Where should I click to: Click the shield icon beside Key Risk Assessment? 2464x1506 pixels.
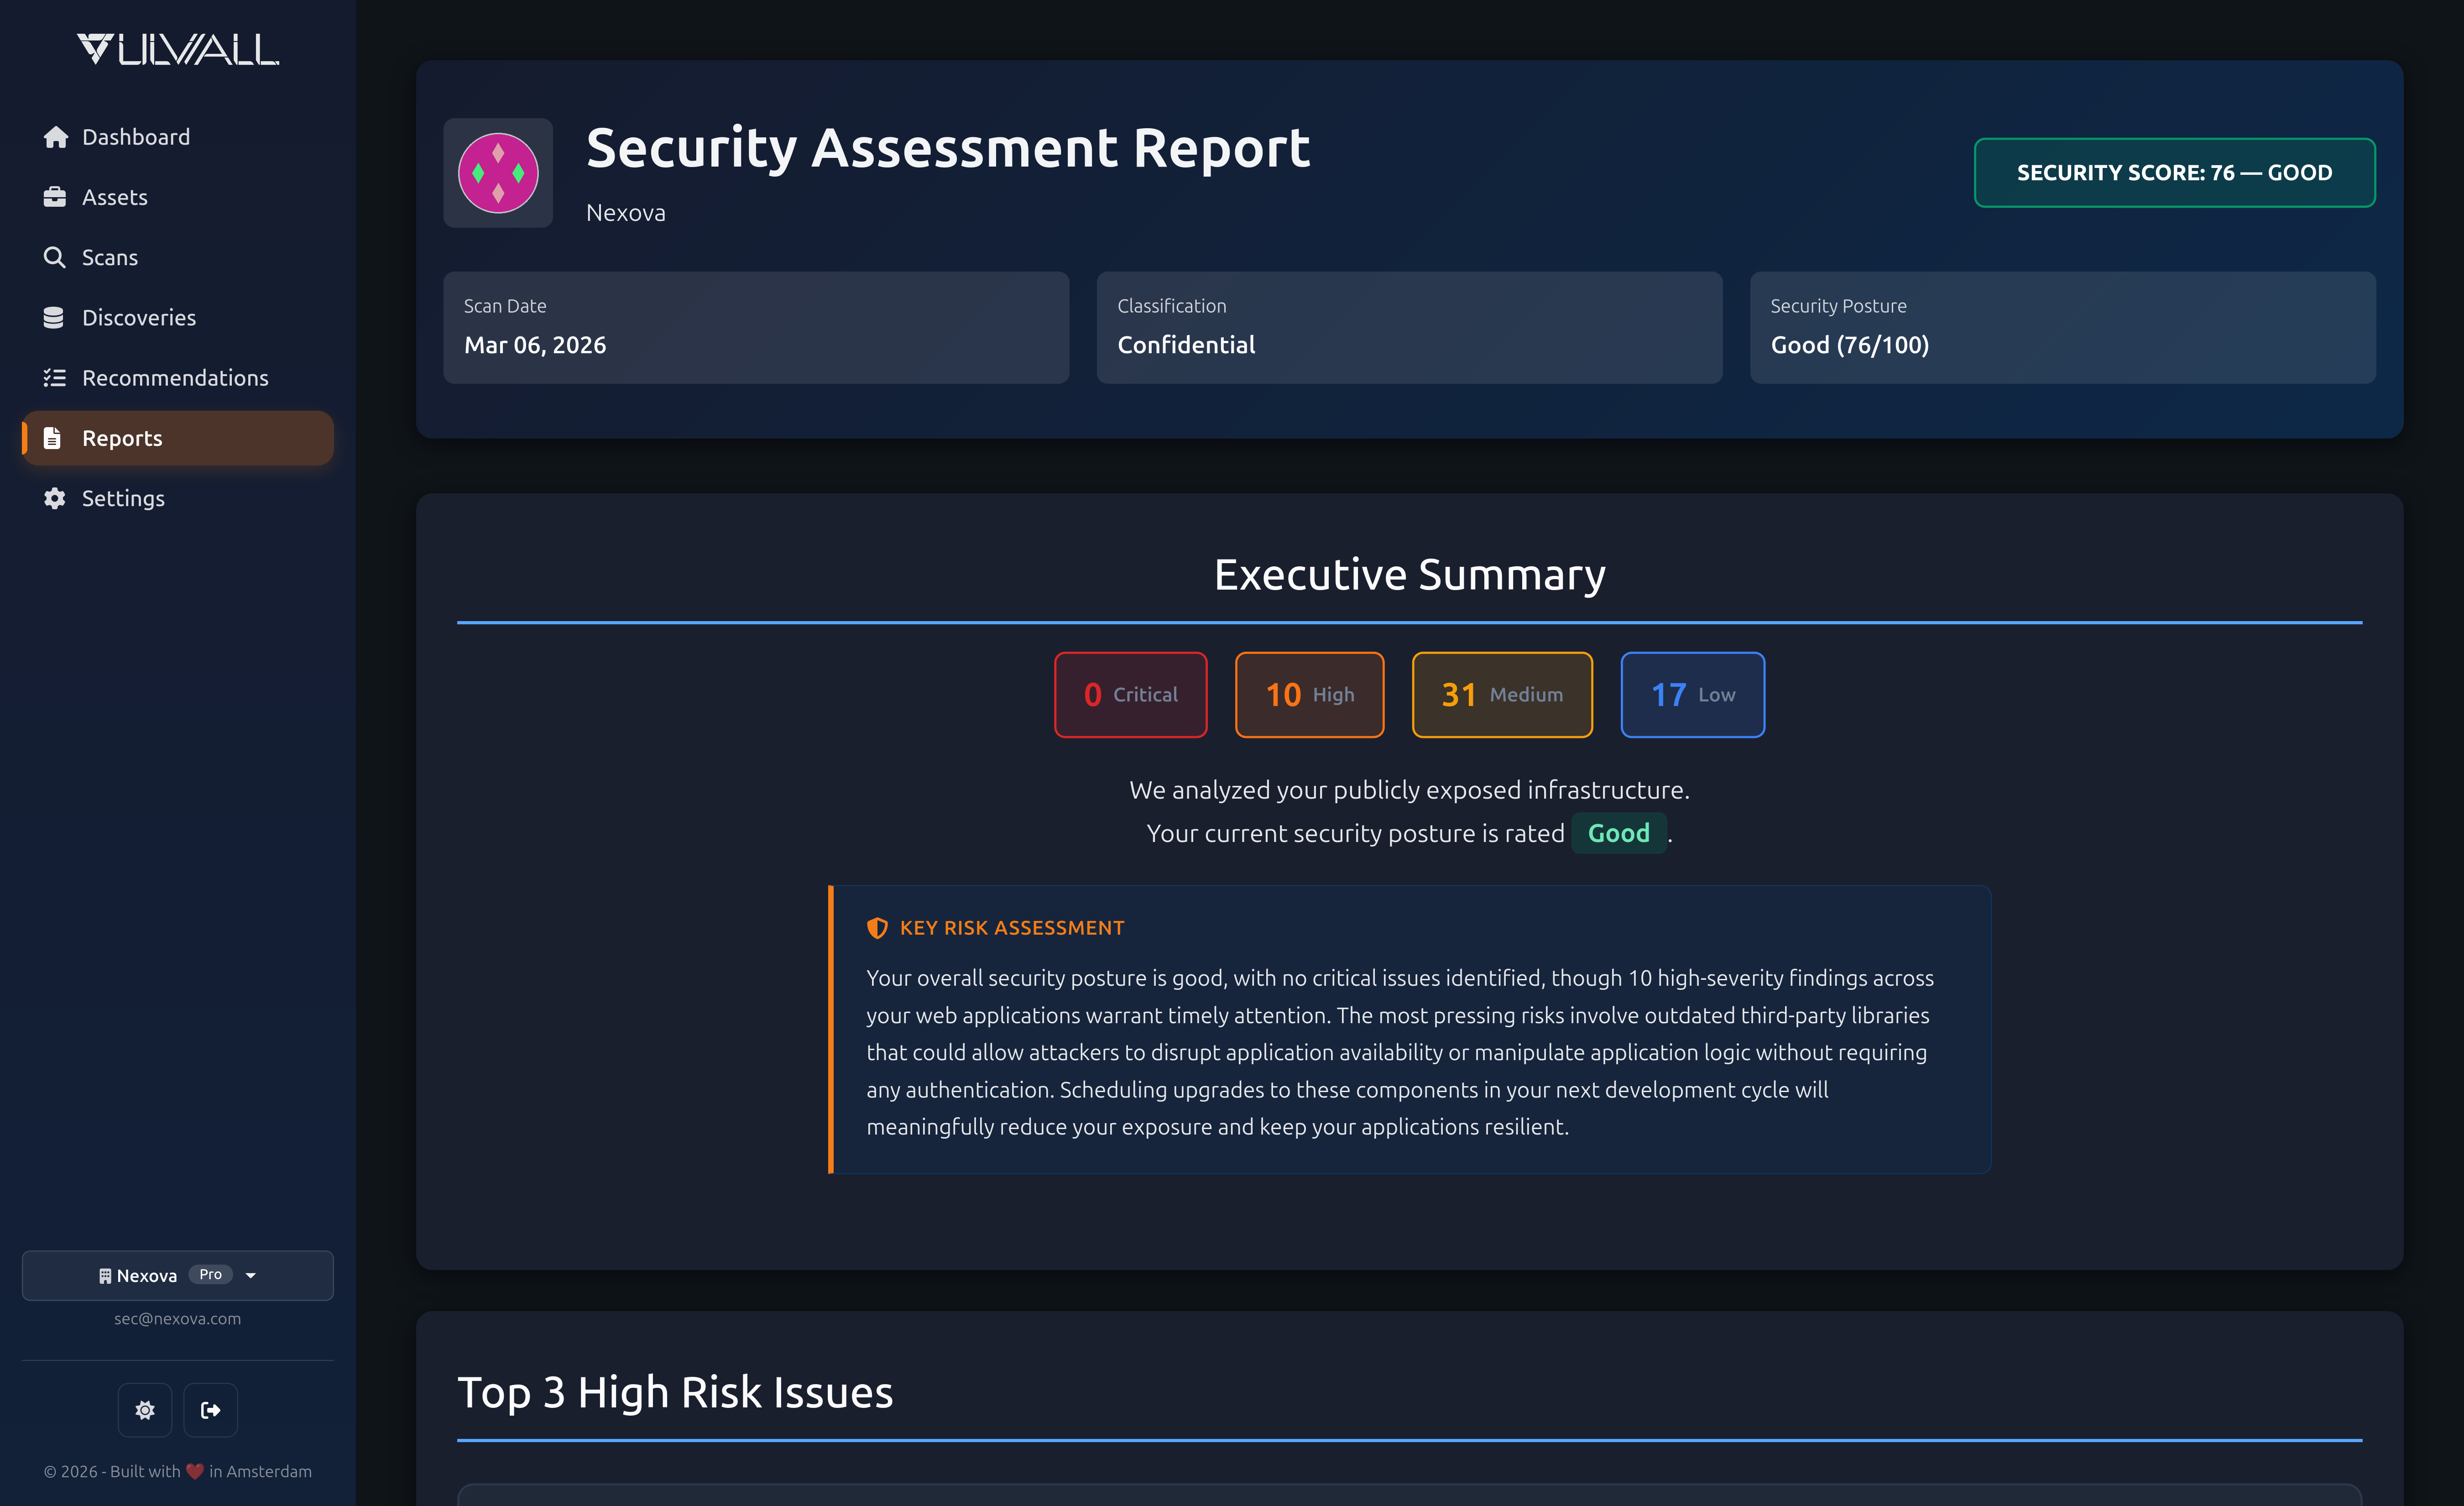(x=878, y=927)
